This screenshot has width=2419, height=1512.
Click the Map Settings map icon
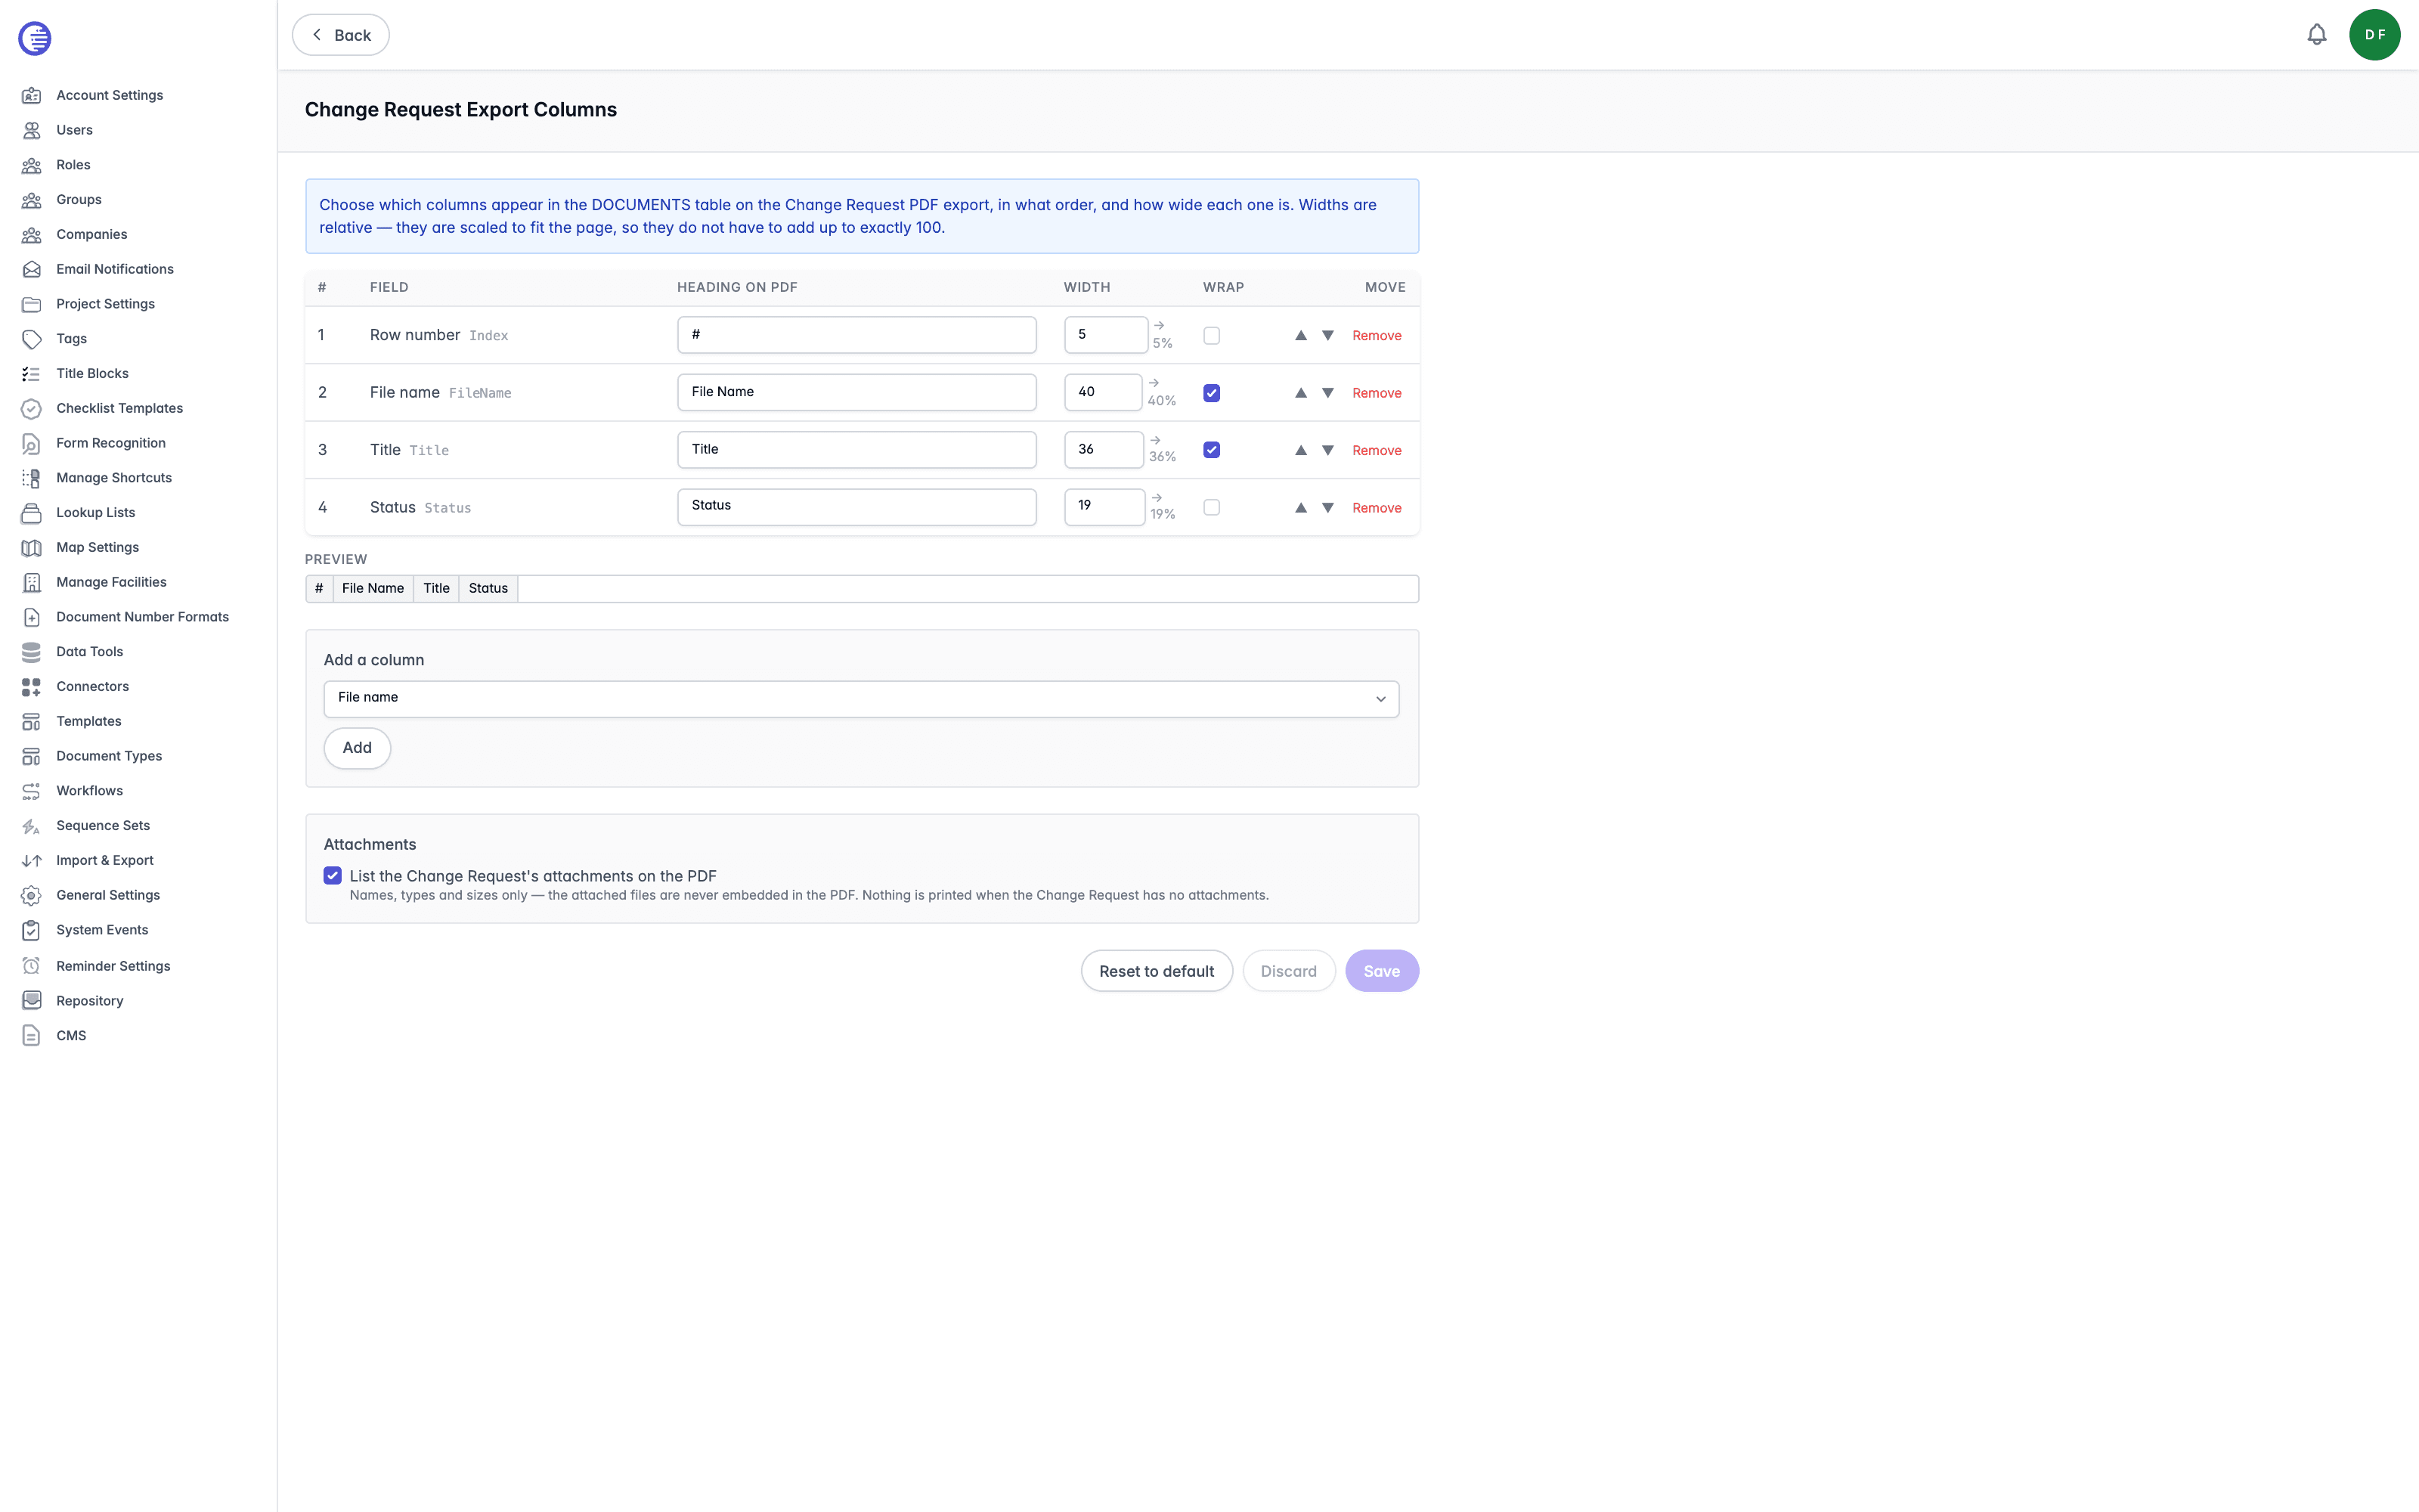[x=32, y=547]
